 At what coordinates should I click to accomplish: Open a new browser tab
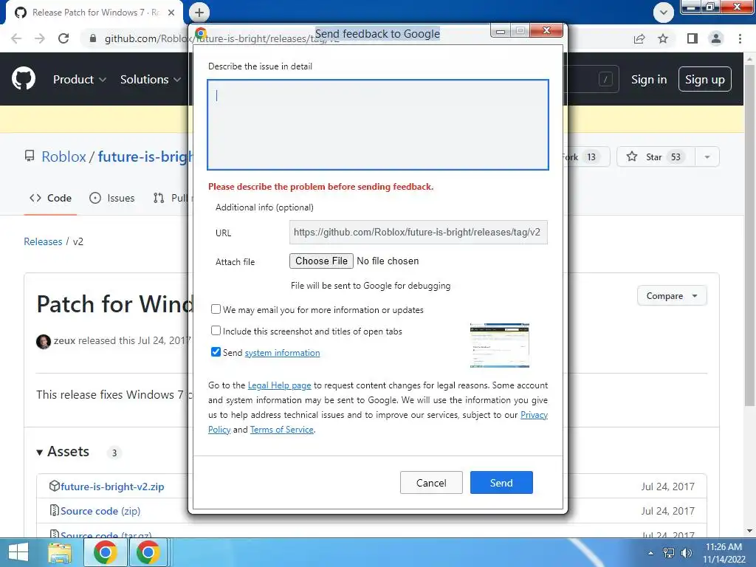(x=199, y=13)
